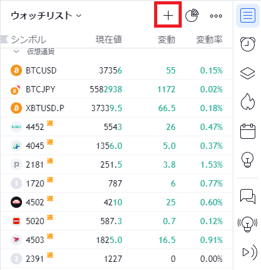The height and width of the screenshot is (270, 261).
Task: Open the streams play icon in sidebar
Action: pos(250,252)
